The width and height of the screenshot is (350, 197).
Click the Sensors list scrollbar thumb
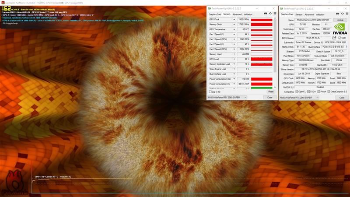tap(275, 46)
